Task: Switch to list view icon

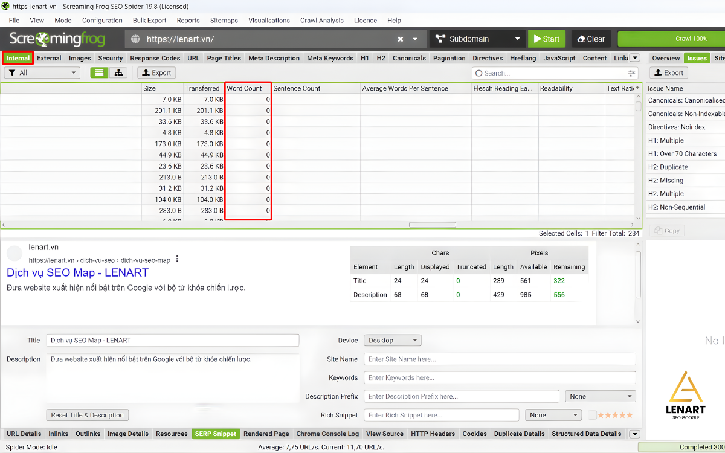Action: click(100, 73)
